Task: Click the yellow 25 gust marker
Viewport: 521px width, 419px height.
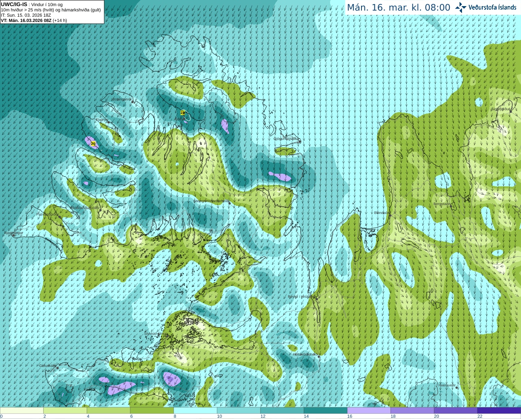Action: tap(93, 144)
